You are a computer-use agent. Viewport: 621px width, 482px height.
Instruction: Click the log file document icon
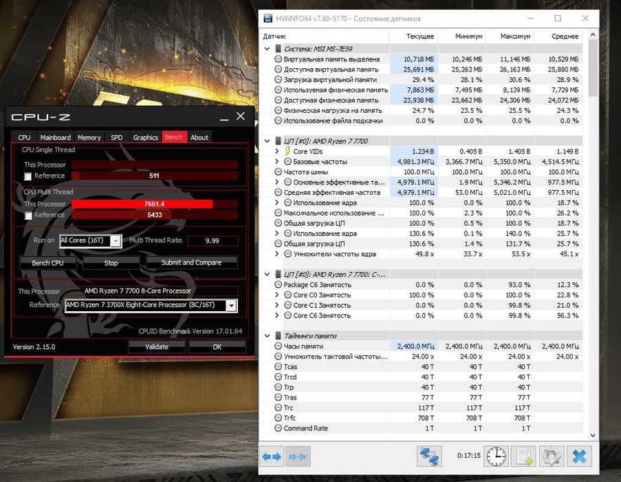pos(523,457)
